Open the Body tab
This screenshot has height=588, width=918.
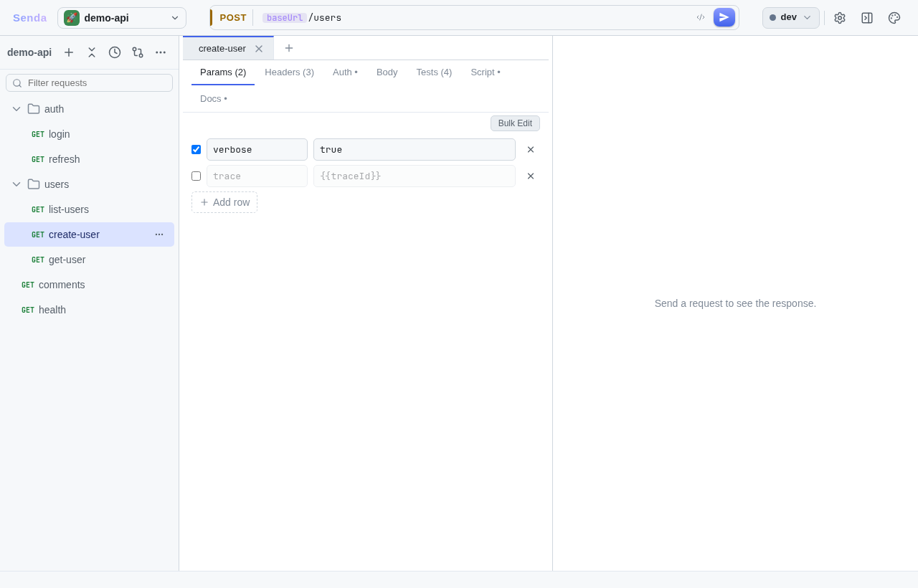pyautogui.click(x=387, y=72)
